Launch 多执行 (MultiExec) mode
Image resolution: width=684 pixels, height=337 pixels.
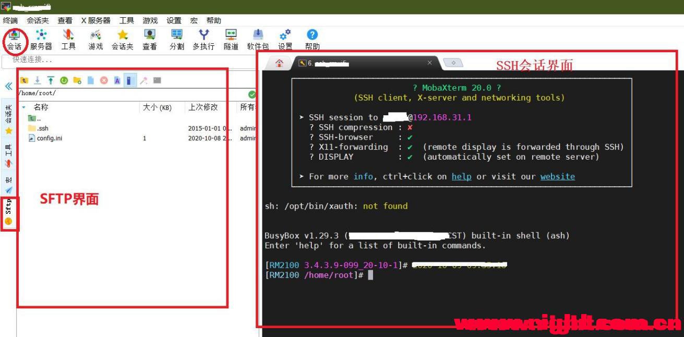(203, 40)
